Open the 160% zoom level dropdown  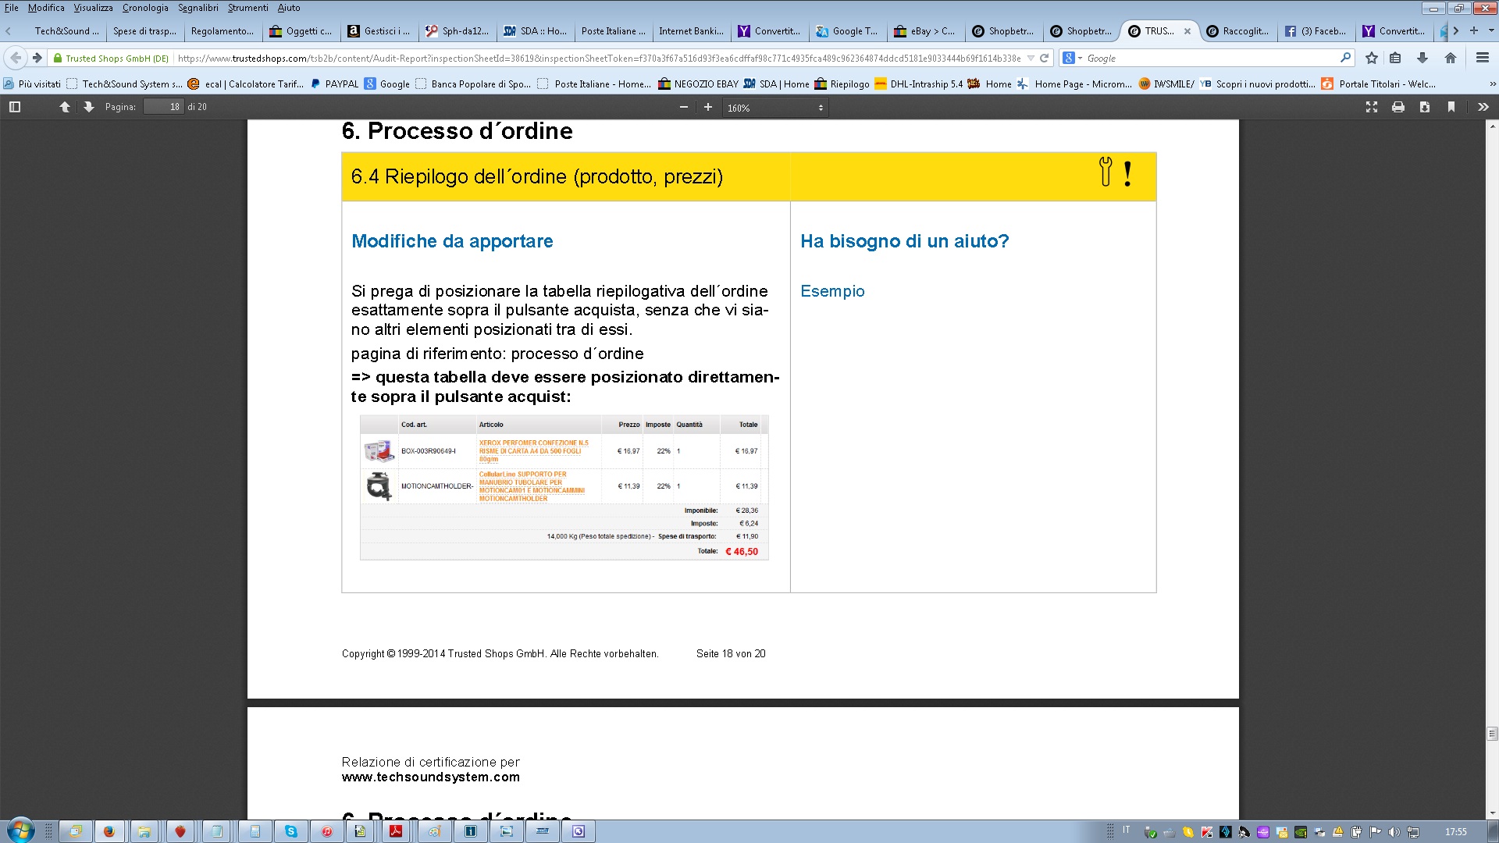774,108
